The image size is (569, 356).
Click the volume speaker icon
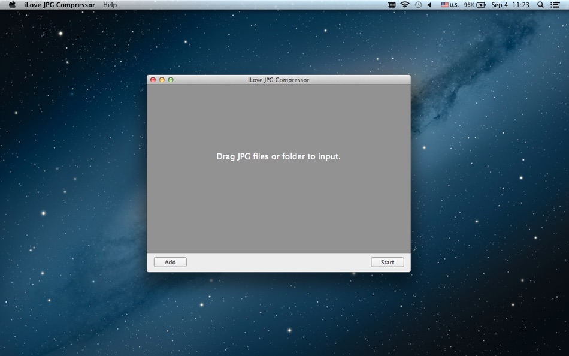pyautogui.click(x=429, y=5)
